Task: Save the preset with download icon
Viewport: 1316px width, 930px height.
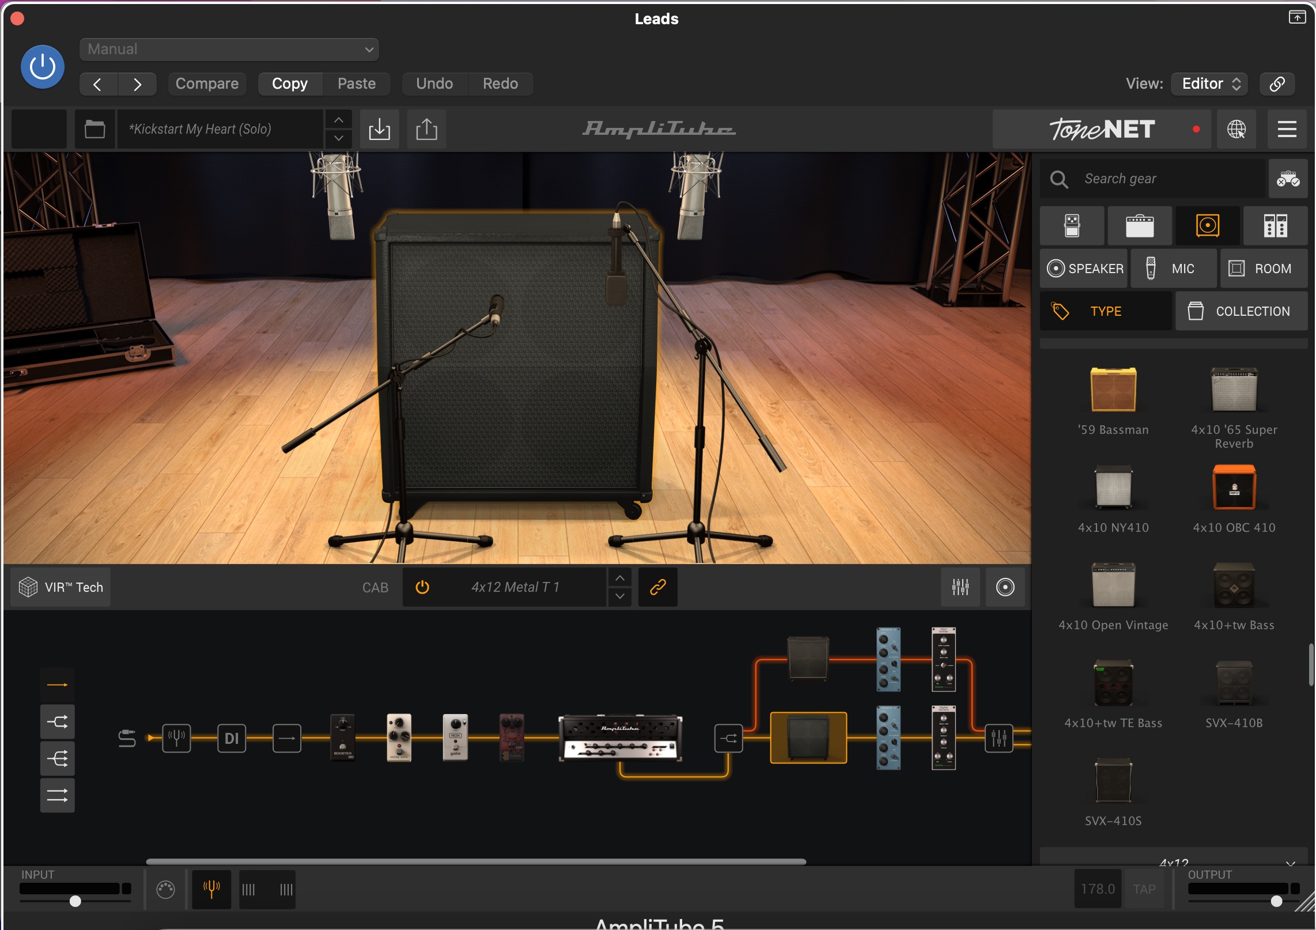Action: (x=379, y=129)
